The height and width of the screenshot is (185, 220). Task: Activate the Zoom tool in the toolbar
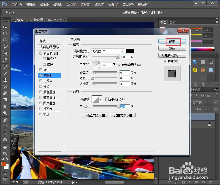click(5, 154)
